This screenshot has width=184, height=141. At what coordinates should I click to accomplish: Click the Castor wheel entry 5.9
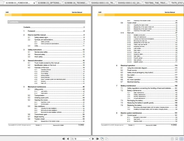click(149, 23)
